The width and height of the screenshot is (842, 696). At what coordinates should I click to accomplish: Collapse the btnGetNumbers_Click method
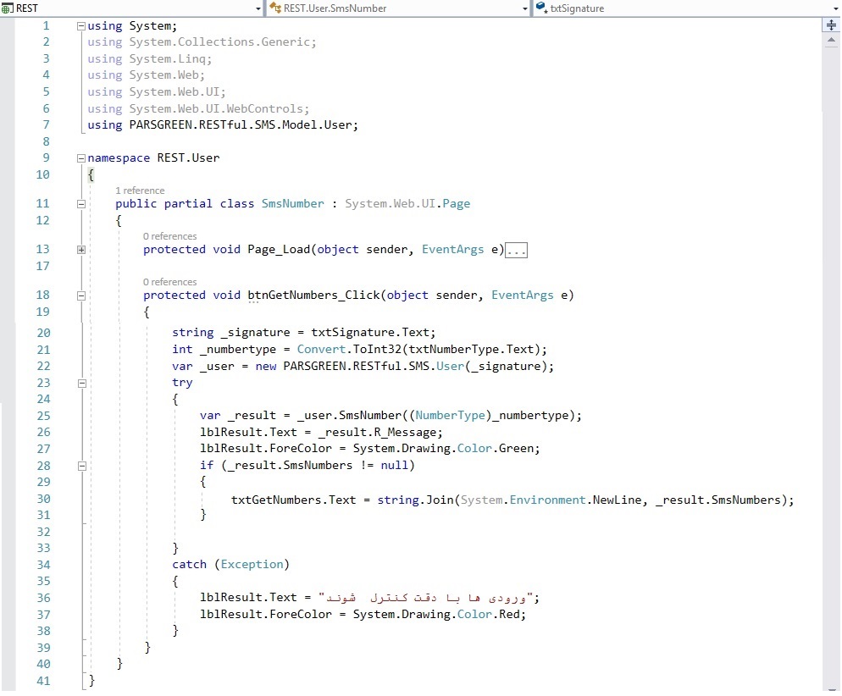click(81, 295)
